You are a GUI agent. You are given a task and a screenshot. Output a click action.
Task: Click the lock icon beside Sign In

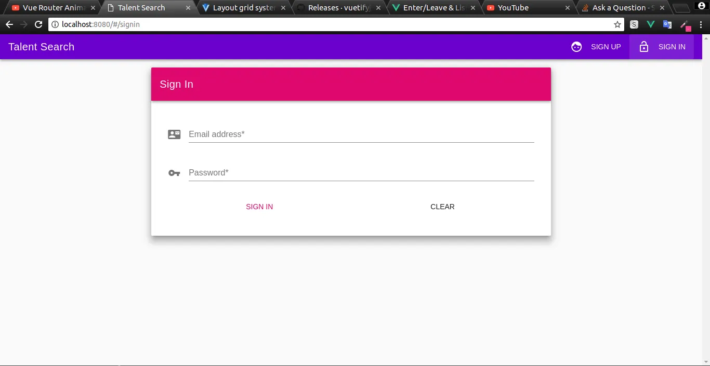coord(644,47)
